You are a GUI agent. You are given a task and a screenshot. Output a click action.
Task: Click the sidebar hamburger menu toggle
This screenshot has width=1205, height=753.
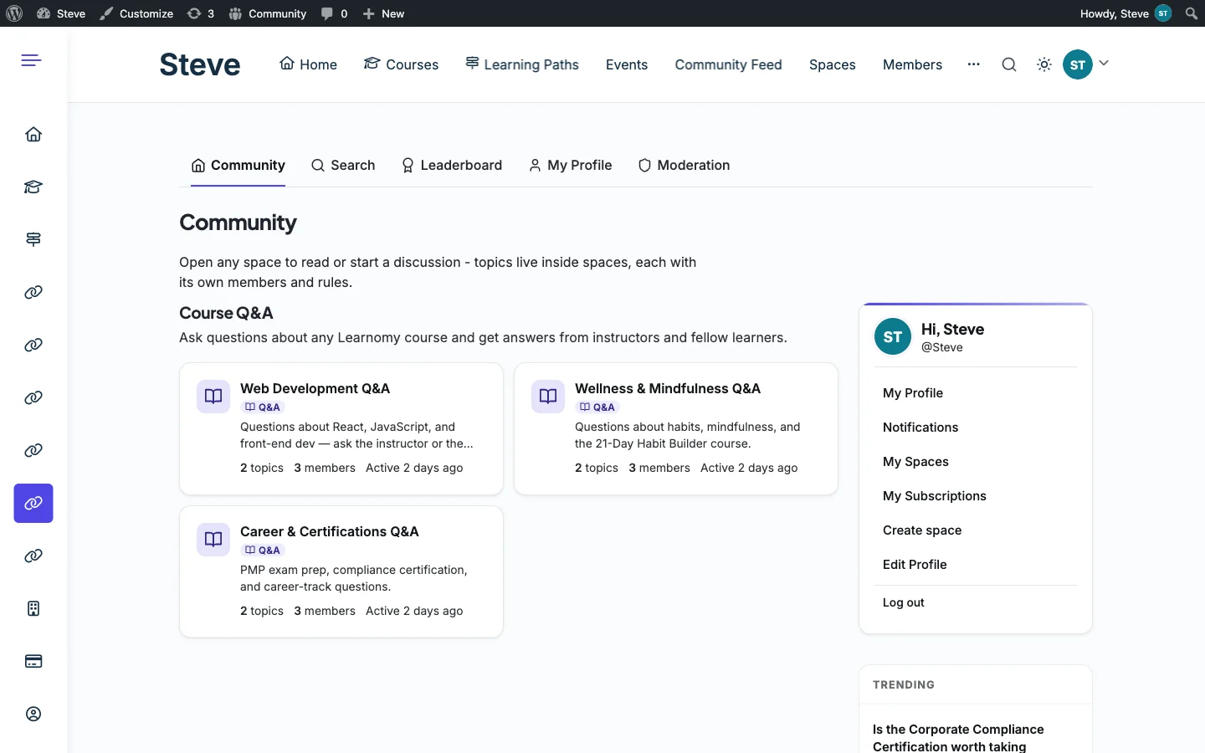pyautogui.click(x=31, y=60)
